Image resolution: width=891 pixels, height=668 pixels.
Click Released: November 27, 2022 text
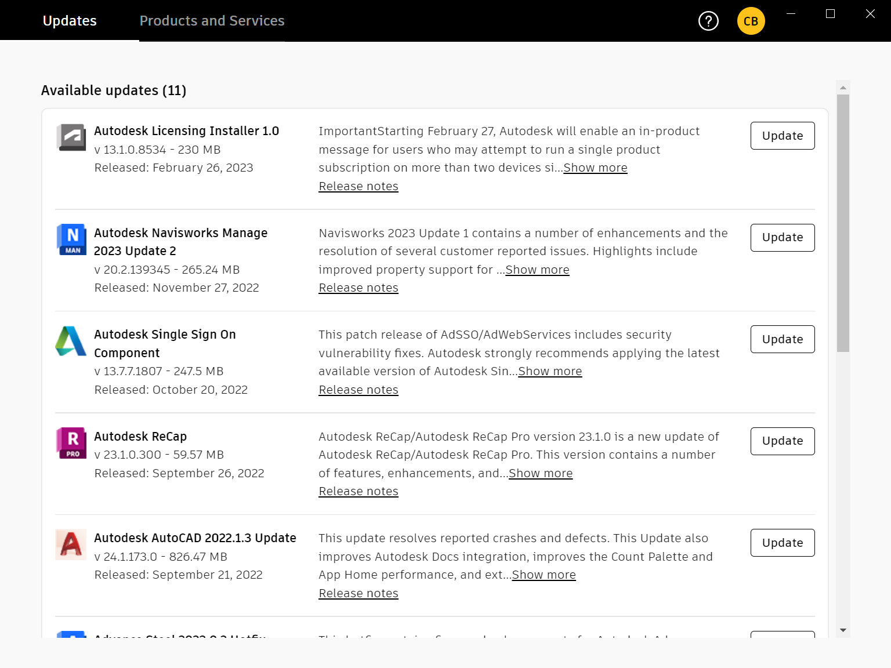(177, 288)
